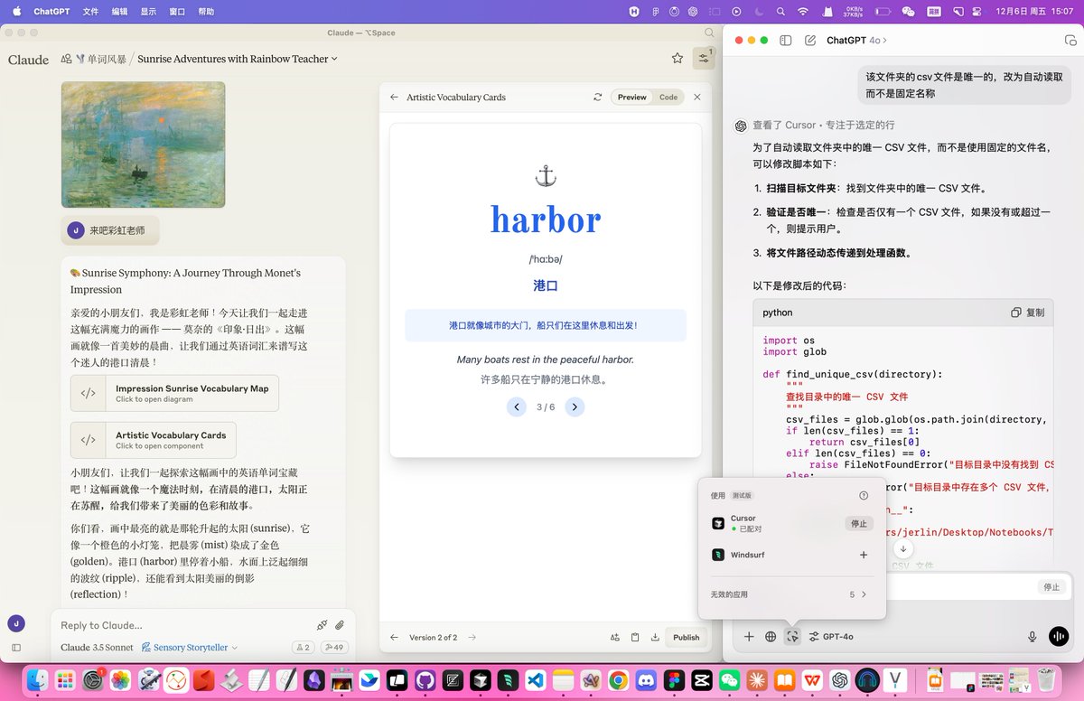The width and height of the screenshot is (1084, 701).
Task: Open Wi-Fi status in menu bar
Action: tap(802, 12)
